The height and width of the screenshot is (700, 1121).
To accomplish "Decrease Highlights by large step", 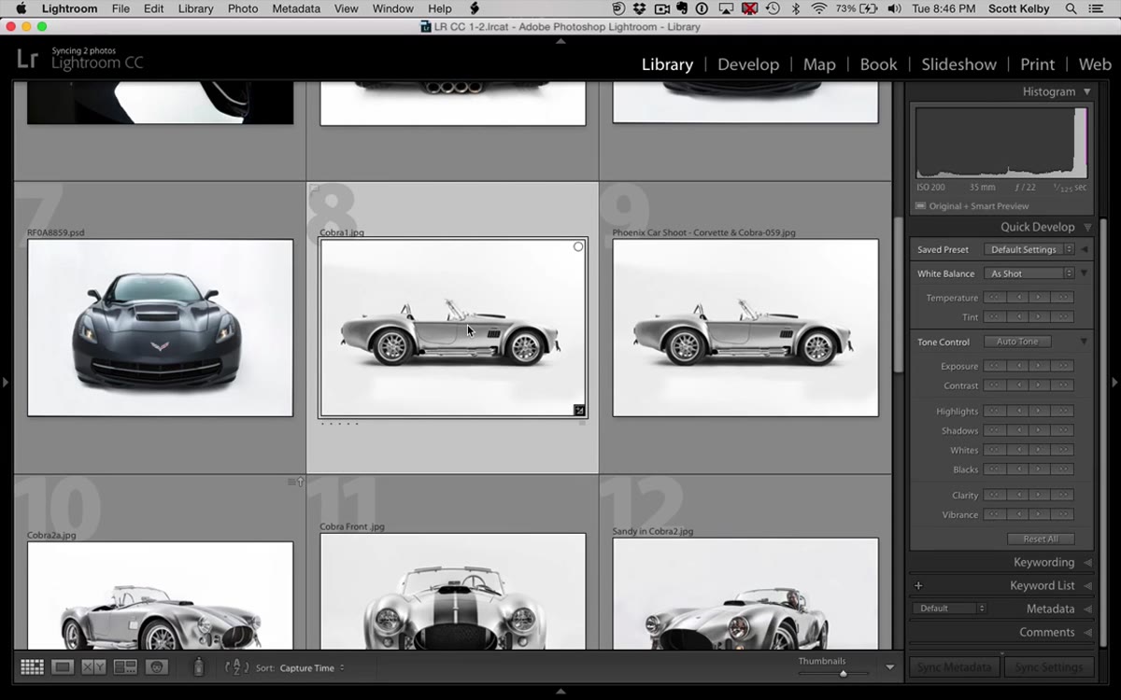I will coord(994,411).
